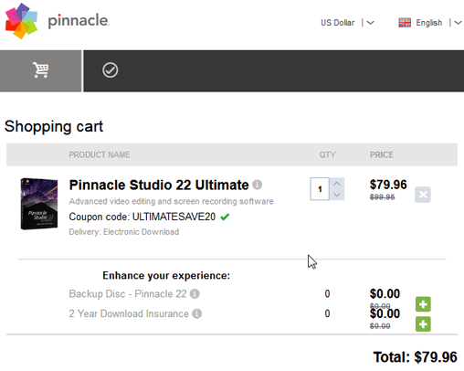Image resolution: width=464 pixels, height=371 pixels.
Task: Click the green coupon checkmark
Action: click(x=225, y=217)
